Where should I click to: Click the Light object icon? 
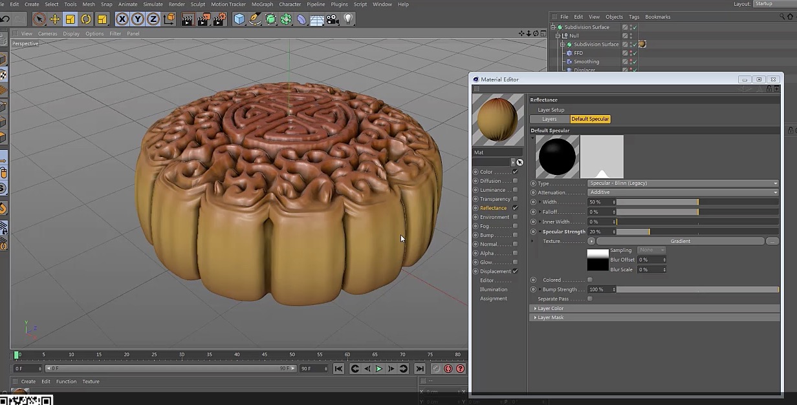point(349,19)
